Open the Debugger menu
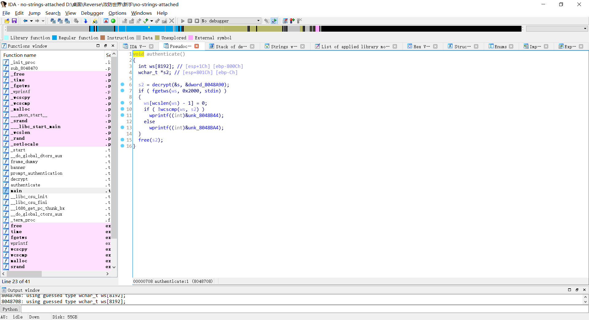This screenshot has height=320, width=589. (x=92, y=13)
